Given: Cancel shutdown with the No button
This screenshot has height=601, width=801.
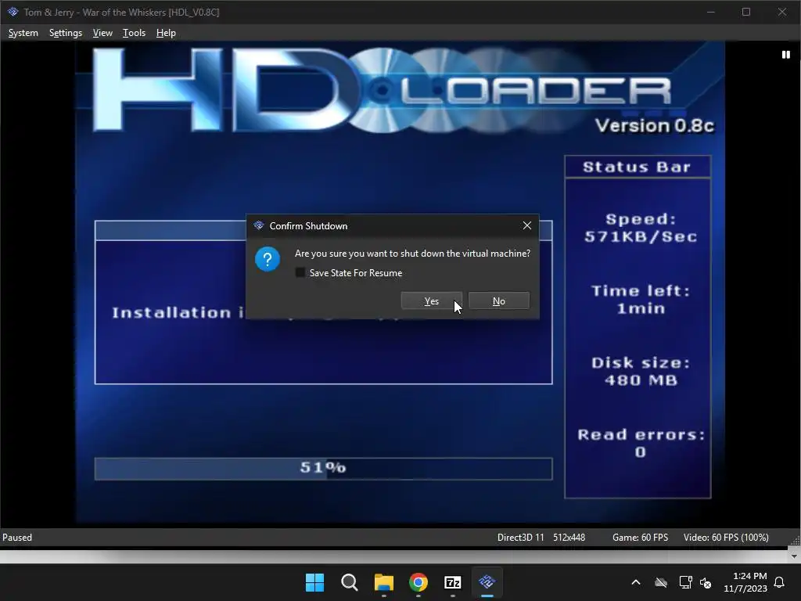Looking at the screenshot, I should (498, 301).
